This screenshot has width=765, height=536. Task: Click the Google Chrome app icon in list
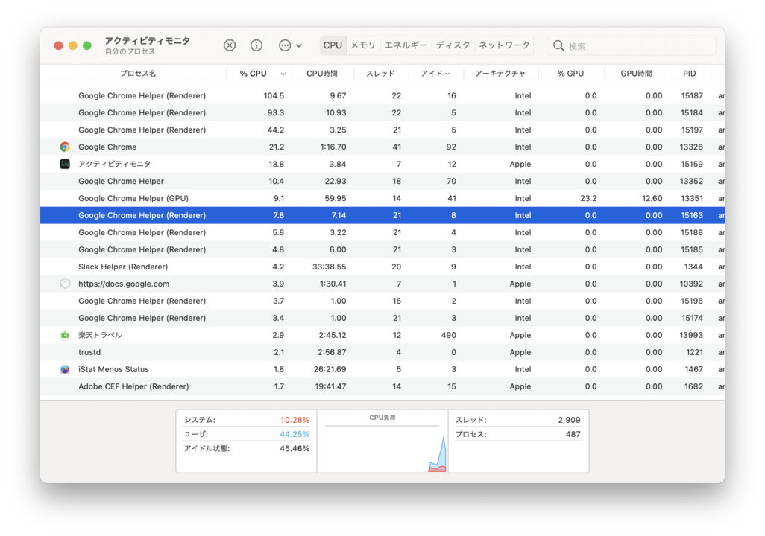(x=65, y=147)
